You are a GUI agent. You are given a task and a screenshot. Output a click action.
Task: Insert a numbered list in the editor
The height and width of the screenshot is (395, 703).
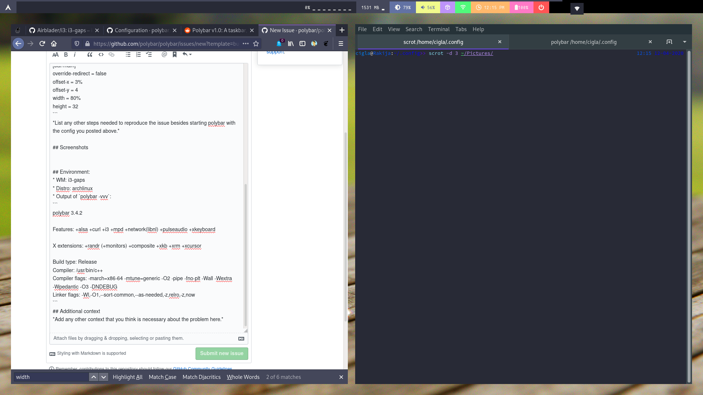click(138, 54)
